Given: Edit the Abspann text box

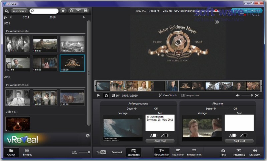Looking at the screenshot, I should click(239, 123).
